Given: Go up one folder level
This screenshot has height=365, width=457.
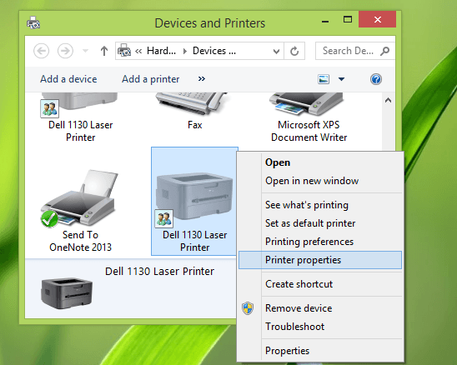Looking at the screenshot, I should 104,51.
